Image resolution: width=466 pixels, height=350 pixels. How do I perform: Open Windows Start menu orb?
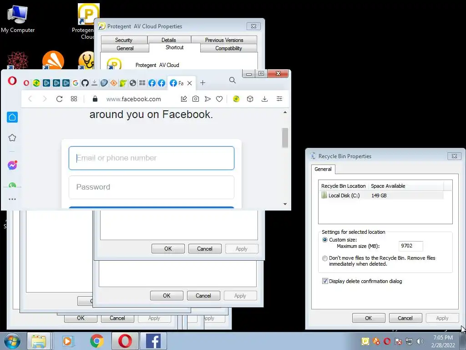[12, 341]
